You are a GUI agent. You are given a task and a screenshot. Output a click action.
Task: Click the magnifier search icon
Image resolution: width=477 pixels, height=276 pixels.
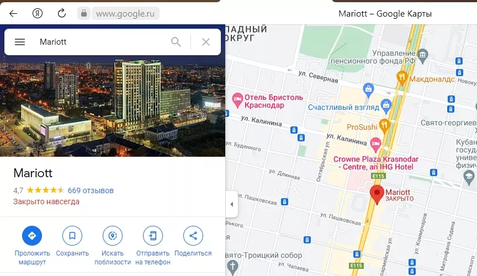pyautogui.click(x=176, y=42)
